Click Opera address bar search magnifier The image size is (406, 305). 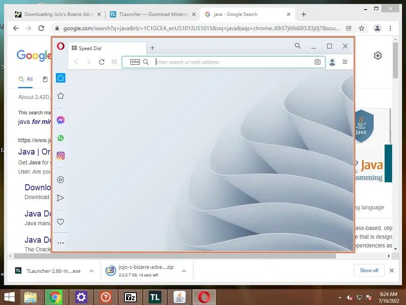(x=146, y=62)
